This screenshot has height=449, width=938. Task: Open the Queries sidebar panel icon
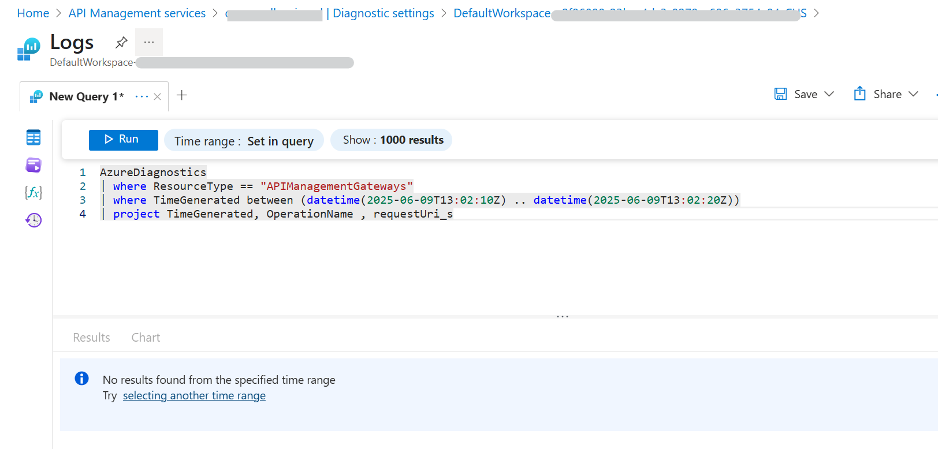pyautogui.click(x=33, y=166)
